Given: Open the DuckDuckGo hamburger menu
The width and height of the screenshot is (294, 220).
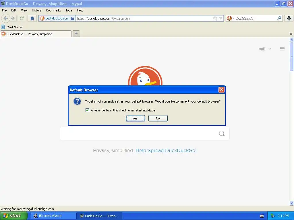Looking at the screenshot, I should tap(283, 49).
